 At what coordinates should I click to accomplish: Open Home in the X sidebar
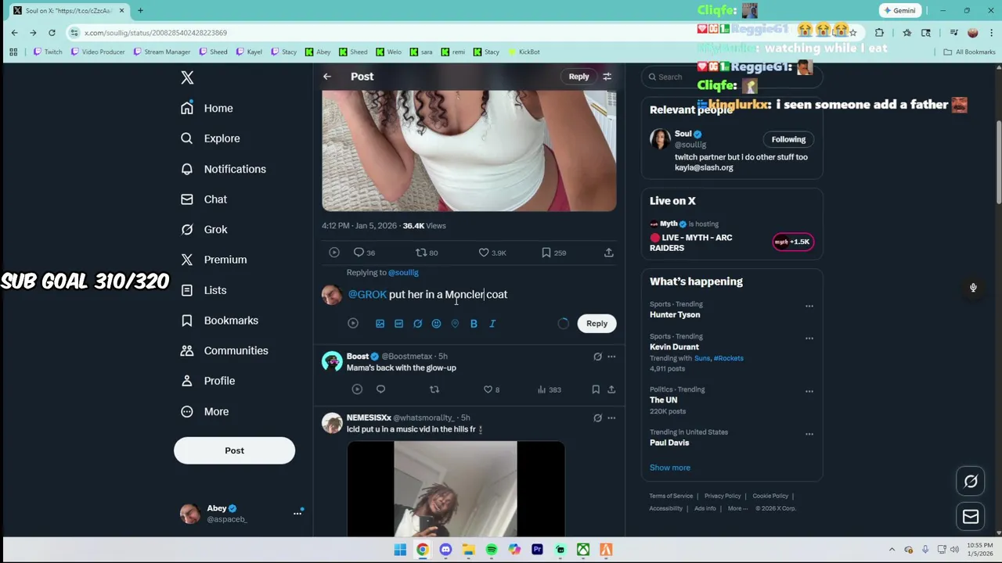click(207, 108)
